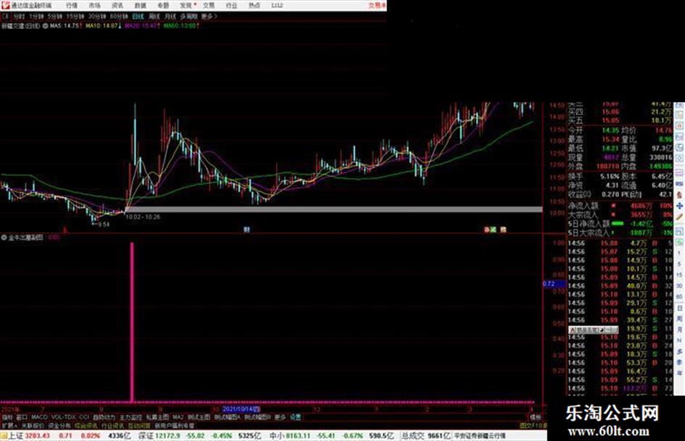685x441 pixels.
Task: Open the 资讯 menu
Action: click(117, 5)
